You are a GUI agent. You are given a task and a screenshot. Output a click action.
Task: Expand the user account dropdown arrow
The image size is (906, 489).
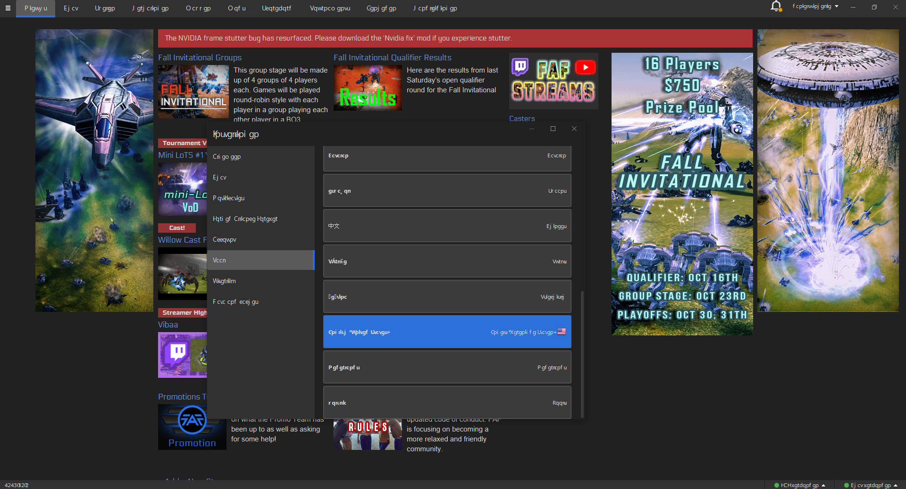tap(837, 7)
